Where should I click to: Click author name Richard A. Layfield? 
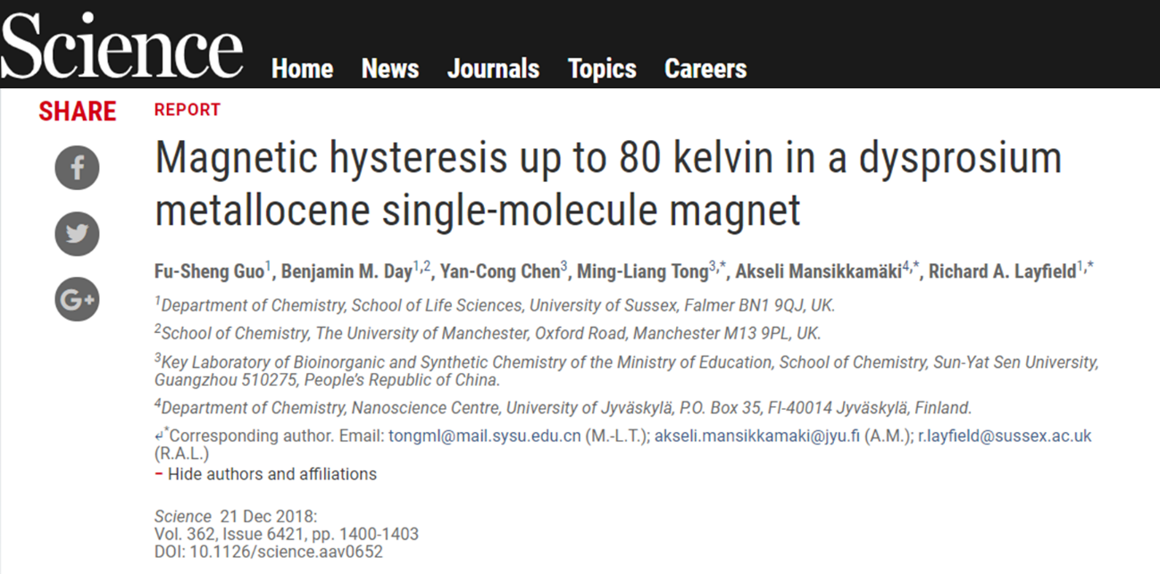coord(1002,271)
